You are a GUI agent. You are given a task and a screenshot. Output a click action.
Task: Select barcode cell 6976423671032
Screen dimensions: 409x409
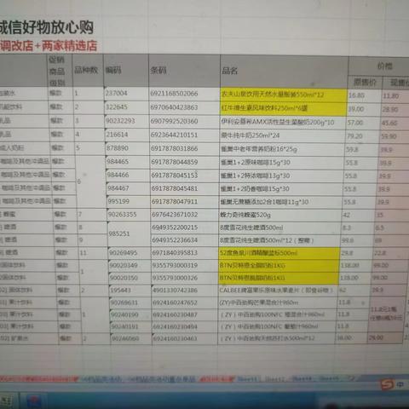coord(185,215)
